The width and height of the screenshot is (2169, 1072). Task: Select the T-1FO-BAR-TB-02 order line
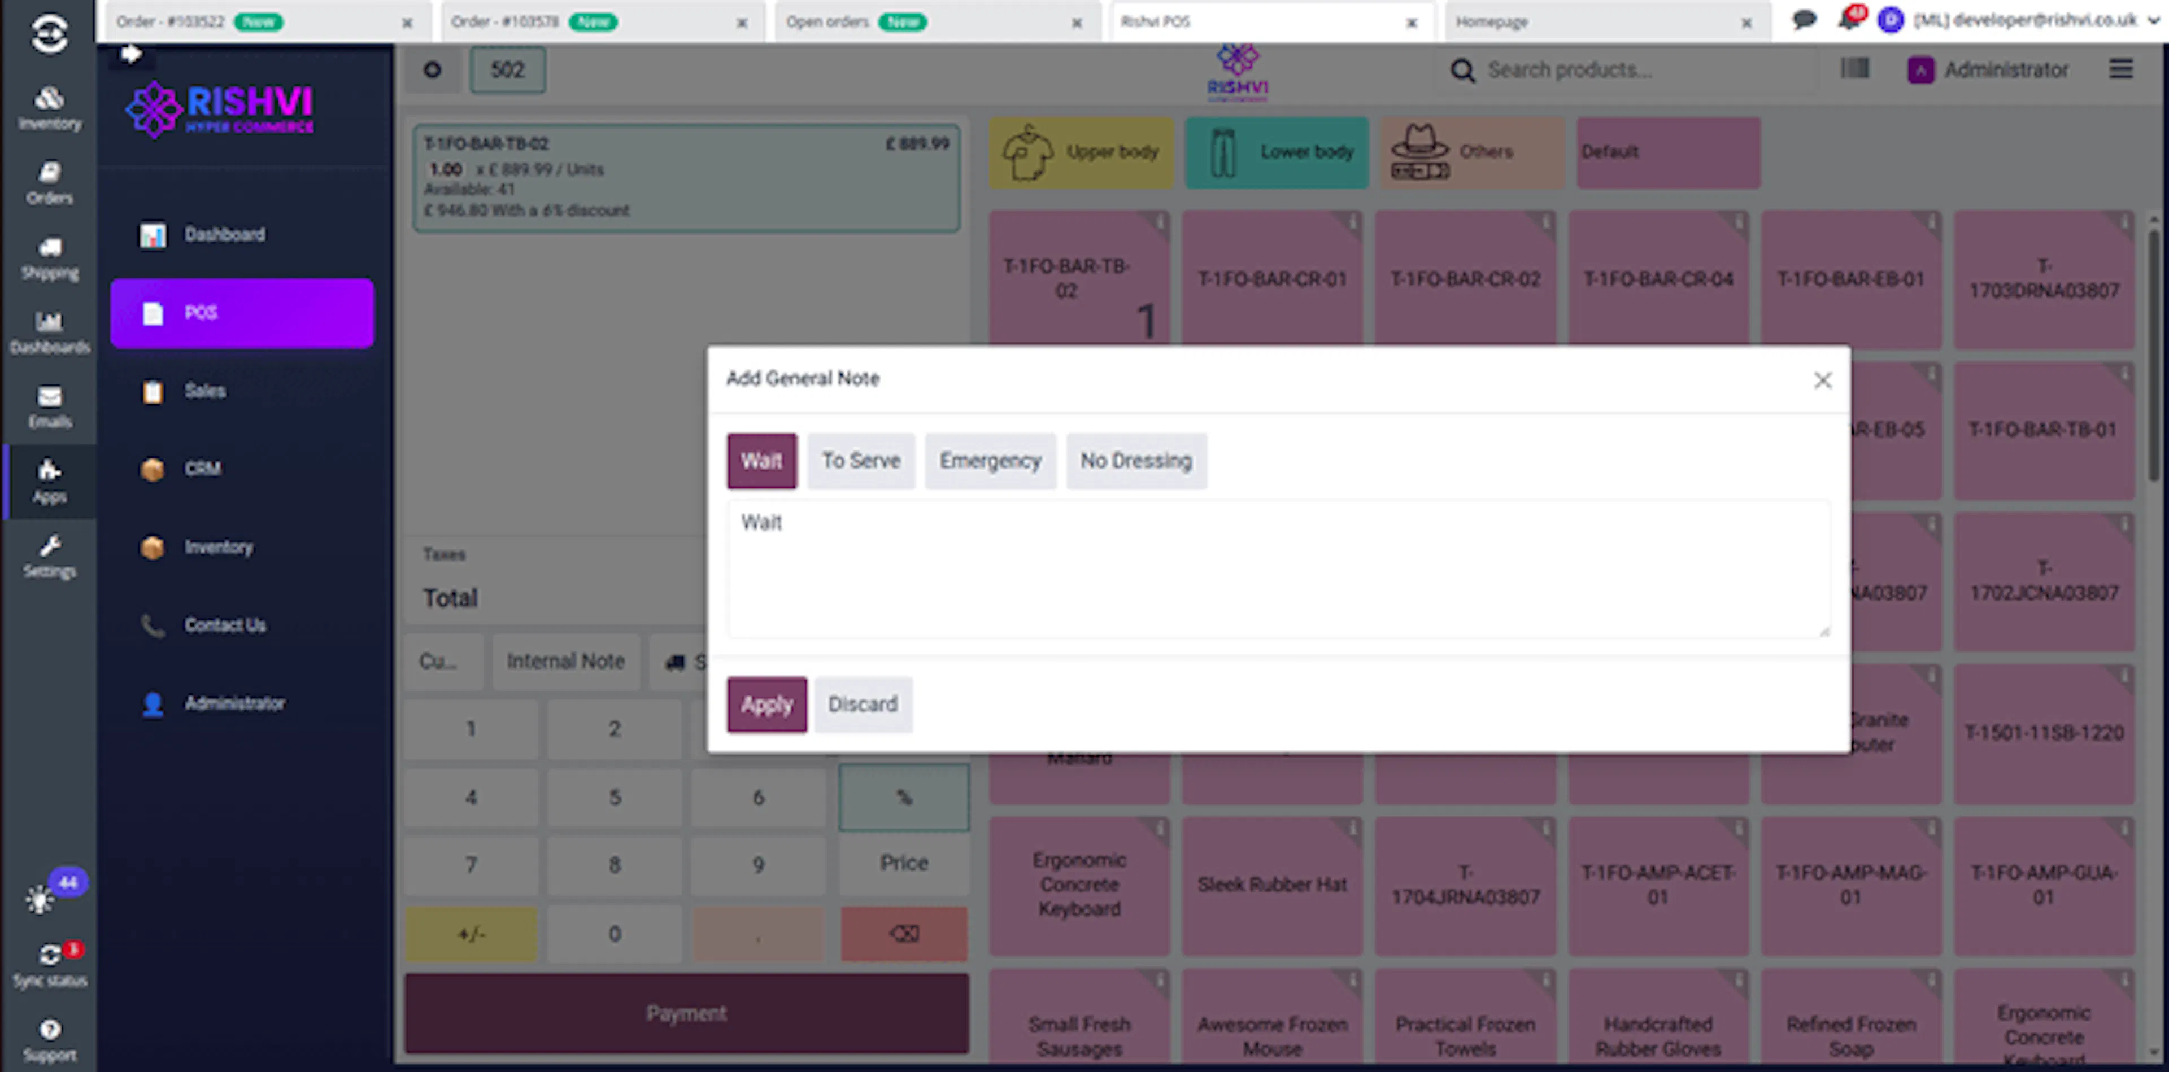(687, 178)
